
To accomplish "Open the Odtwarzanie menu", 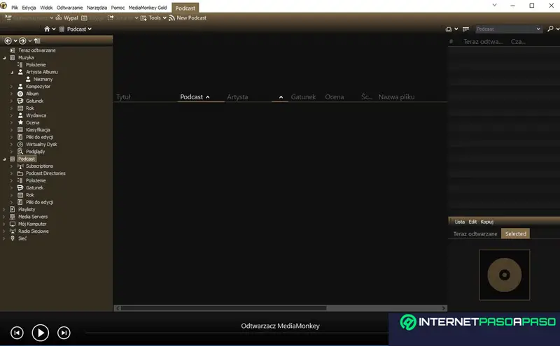I will pyautogui.click(x=69, y=8).
